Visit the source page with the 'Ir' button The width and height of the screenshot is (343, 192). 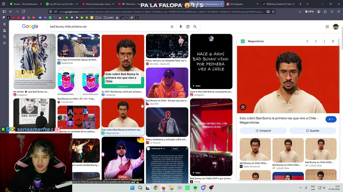tap(331, 119)
